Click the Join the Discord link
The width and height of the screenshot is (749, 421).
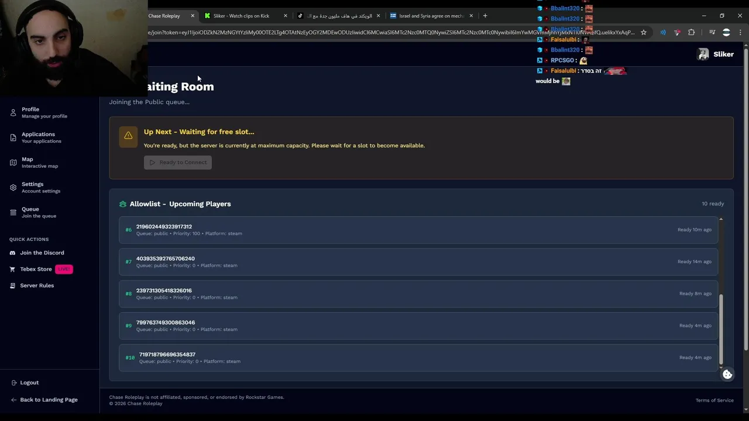click(x=42, y=253)
